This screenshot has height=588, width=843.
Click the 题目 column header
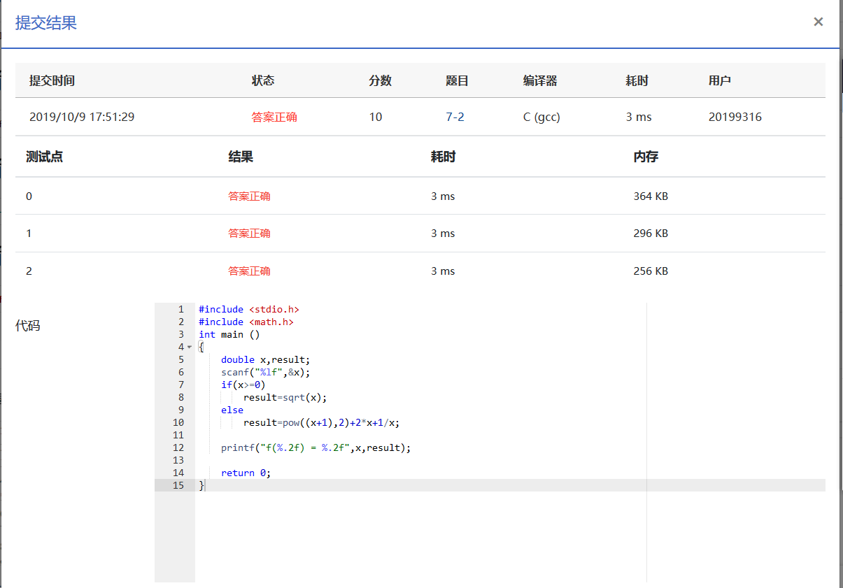click(x=458, y=80)
